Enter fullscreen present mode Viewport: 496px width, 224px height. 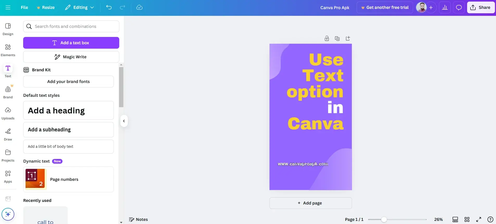pos(479,220)
